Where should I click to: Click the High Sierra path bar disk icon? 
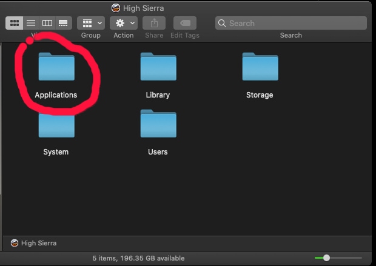(15, 243)
